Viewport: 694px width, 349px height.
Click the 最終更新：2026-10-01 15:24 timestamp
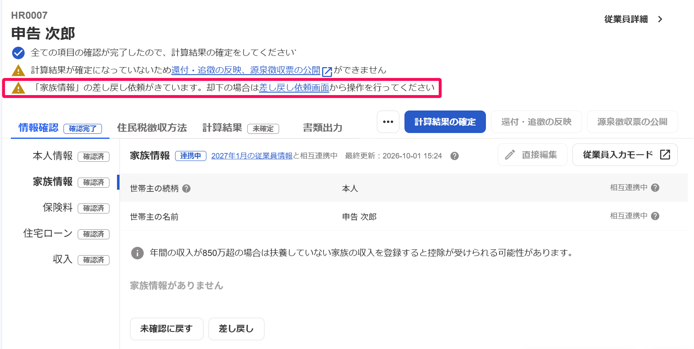pyautogui.click(x=394, y=156)
